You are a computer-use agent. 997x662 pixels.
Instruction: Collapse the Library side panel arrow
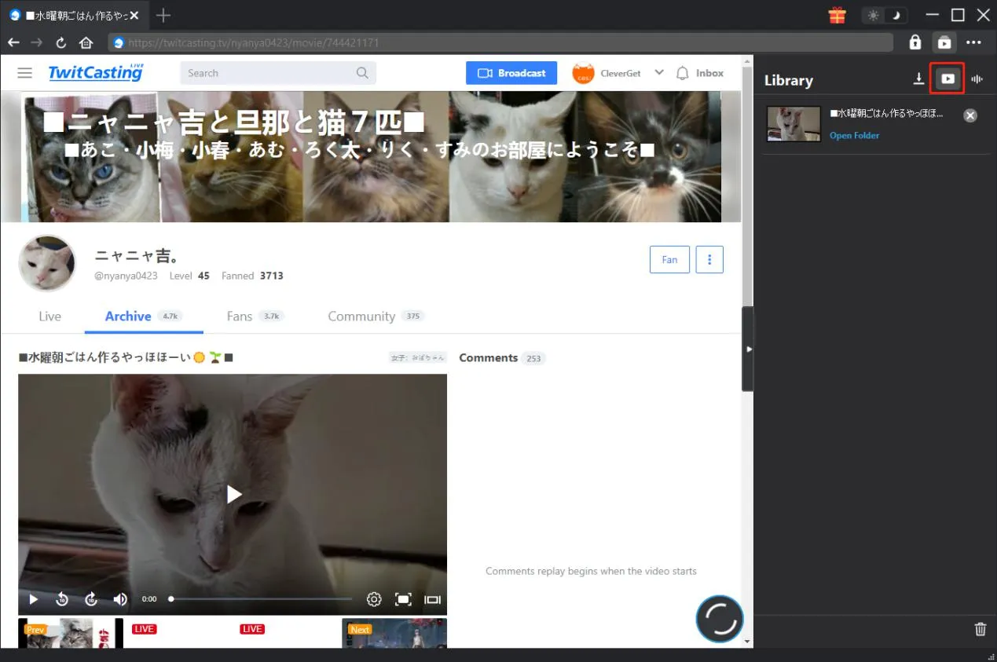[x=748, y=349]
